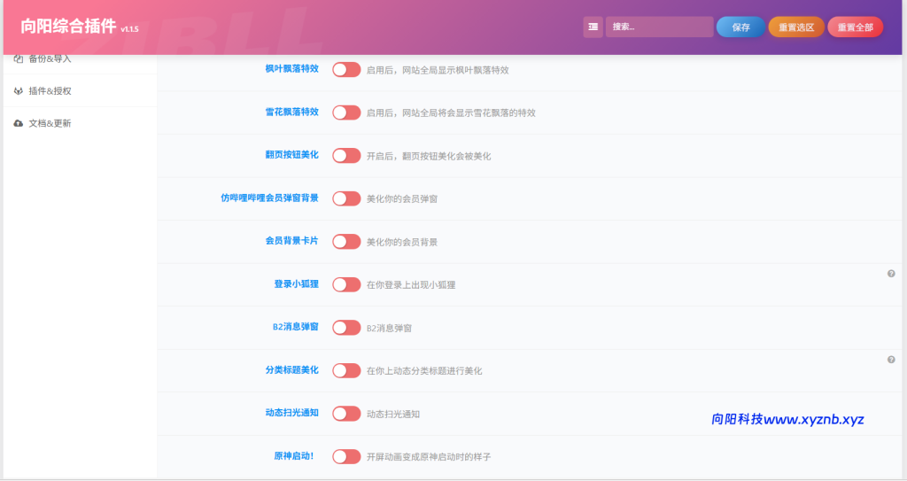The width and height of the screenshot is (907, 481).
Task: Click the help icon on 登录小狐狸 row
Action: [x=891, y=274]
